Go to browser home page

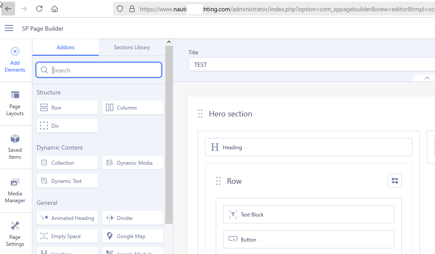click(54, 9)
